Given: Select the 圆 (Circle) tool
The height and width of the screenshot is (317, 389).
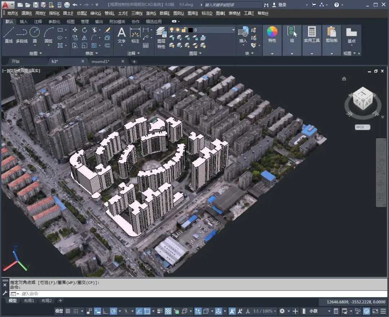Looking at the screenshot, I should pos(35,35).
